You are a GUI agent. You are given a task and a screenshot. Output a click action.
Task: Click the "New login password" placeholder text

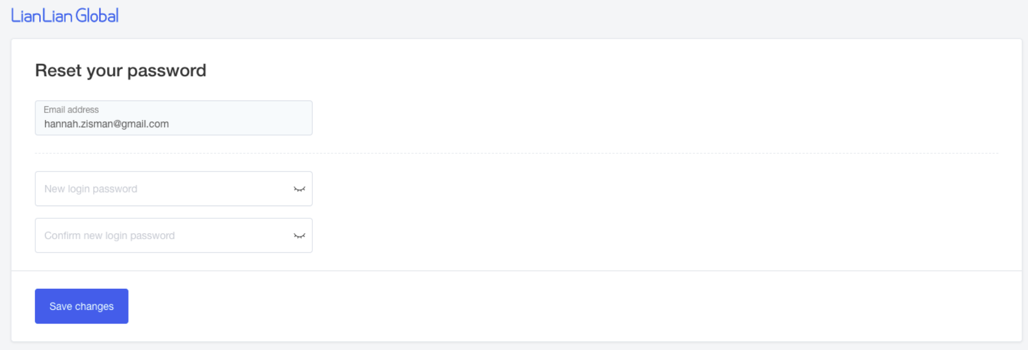pyautogui.click(x=91, y=189)
